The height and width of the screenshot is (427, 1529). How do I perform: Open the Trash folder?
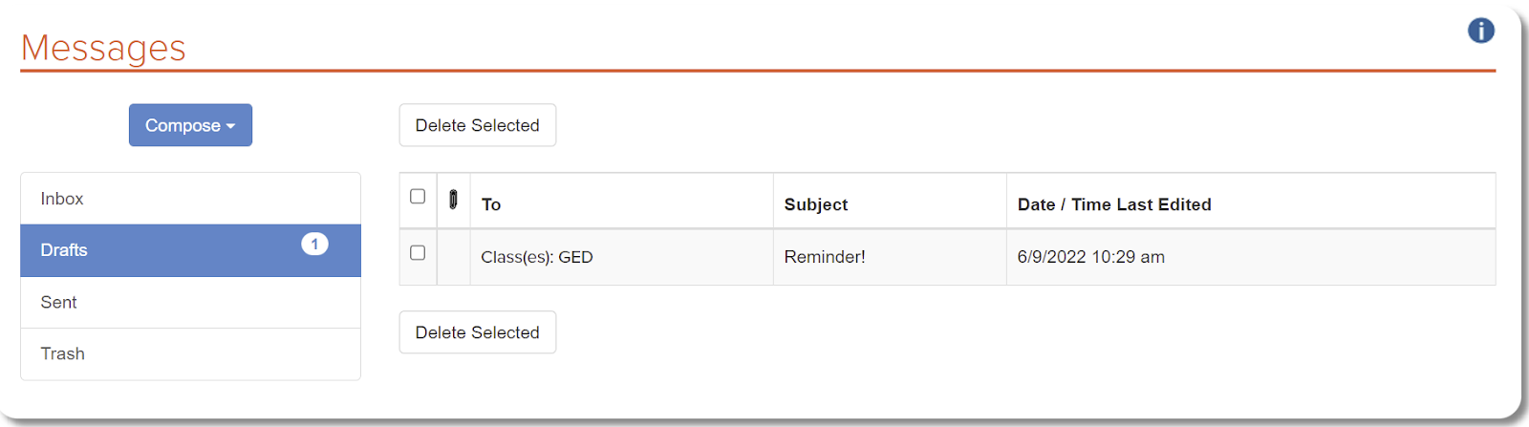[190, 353]
